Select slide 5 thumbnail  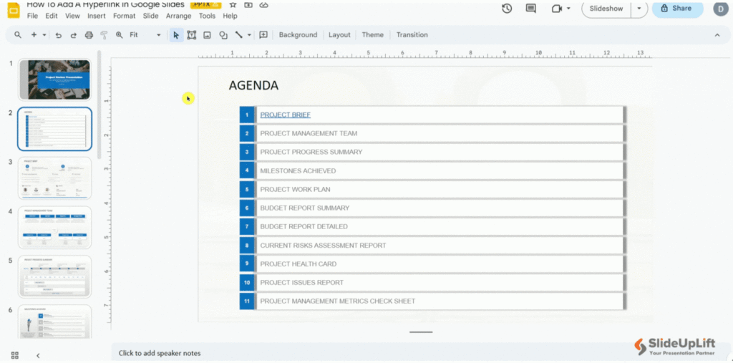[54, 276]
